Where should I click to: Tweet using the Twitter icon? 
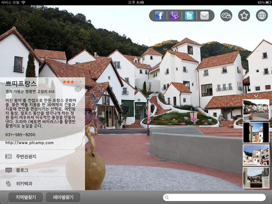tap(189, 16)
